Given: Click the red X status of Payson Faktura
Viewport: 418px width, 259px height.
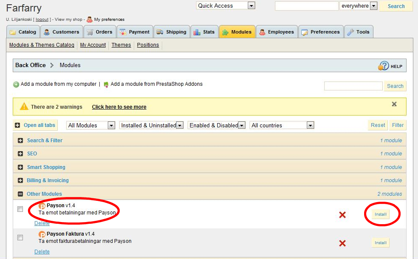Looking at the screenshot, I should point(342,243).
